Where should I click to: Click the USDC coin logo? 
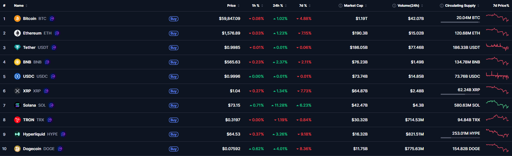coord(17,76)
